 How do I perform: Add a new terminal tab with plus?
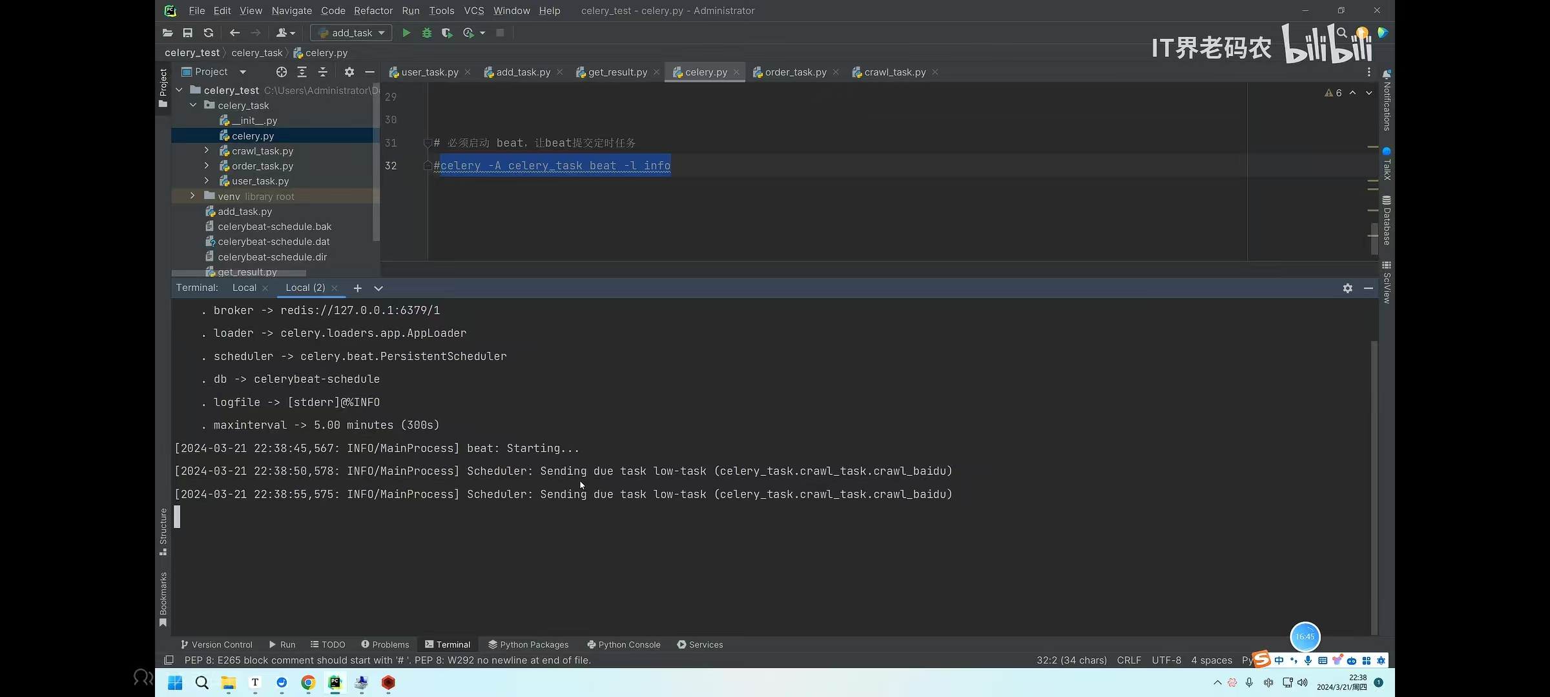tap(357, 288)
